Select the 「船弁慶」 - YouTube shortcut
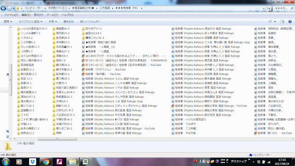The width and height of the screenshot is (295, 166). [x=101, y=74]
